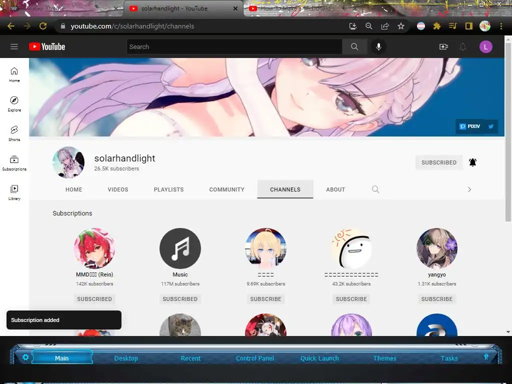Open the media control playlist icon
The width and height of the screenshot is (512, 384).
click(x=453, y=26)
